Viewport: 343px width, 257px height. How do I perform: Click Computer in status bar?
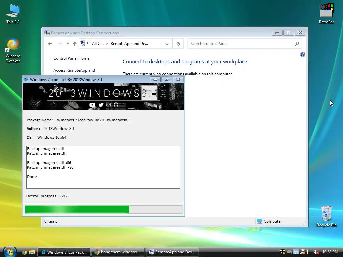[x=269, y=221]
